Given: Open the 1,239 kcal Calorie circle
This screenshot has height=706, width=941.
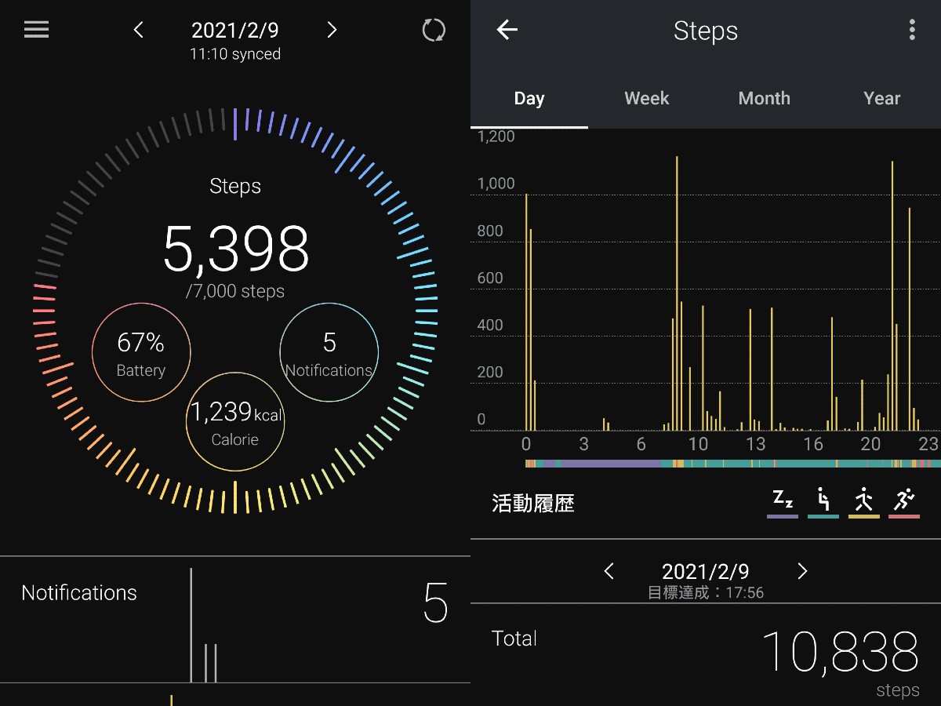Looking at the screenshot, I should coord(235,422).
